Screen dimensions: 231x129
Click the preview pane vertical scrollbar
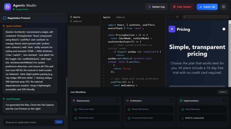230,54
